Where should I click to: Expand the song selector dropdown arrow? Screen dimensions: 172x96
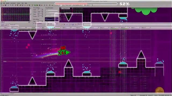(57, 24)
